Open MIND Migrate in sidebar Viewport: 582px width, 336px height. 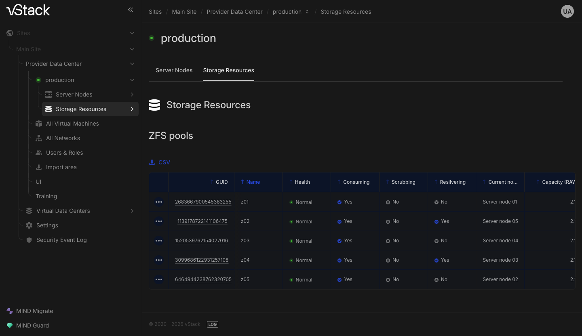click(35, 311)
